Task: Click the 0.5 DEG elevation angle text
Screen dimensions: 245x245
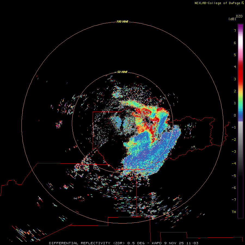Action: click(x=136, y=243)
